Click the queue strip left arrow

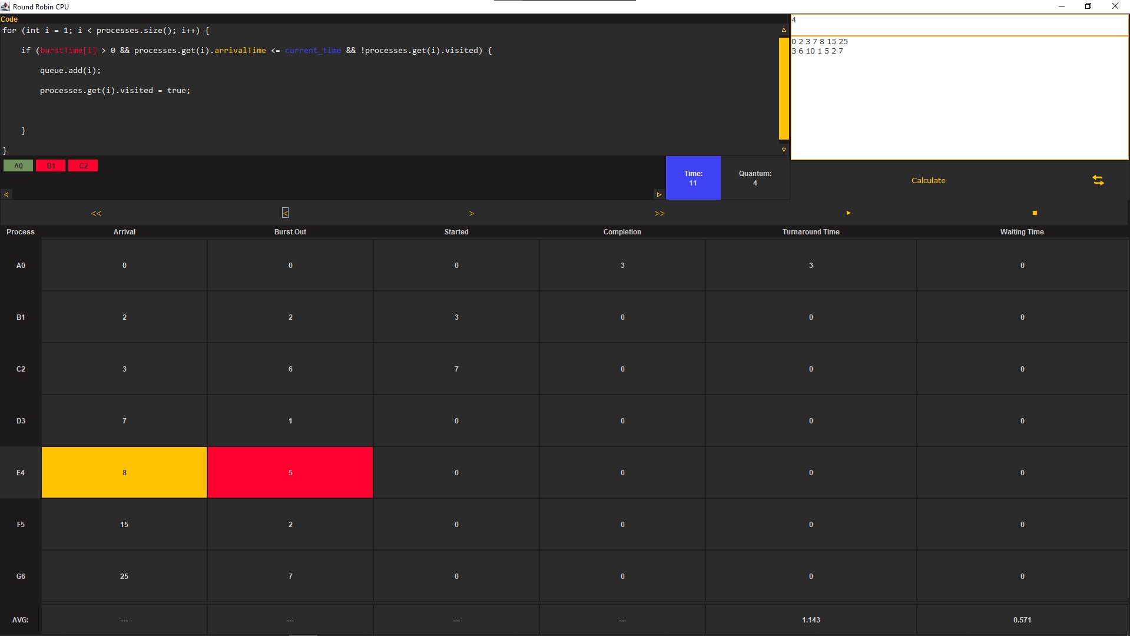coord(6,194)
